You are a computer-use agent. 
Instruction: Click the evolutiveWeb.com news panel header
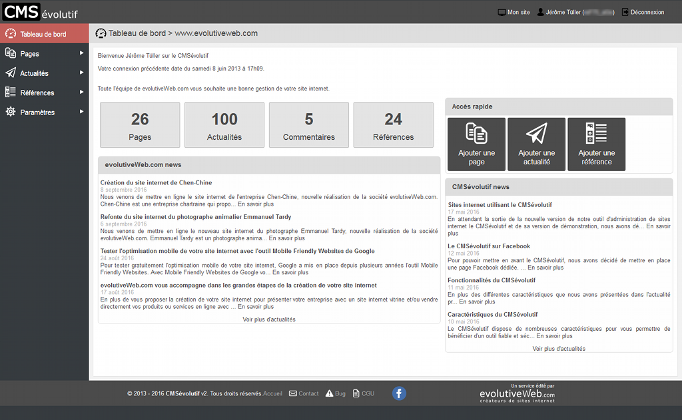(269, 165)
